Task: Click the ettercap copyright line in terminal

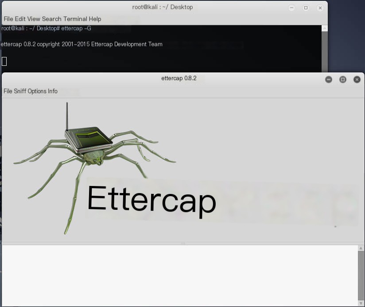Action: click(82, 44)
